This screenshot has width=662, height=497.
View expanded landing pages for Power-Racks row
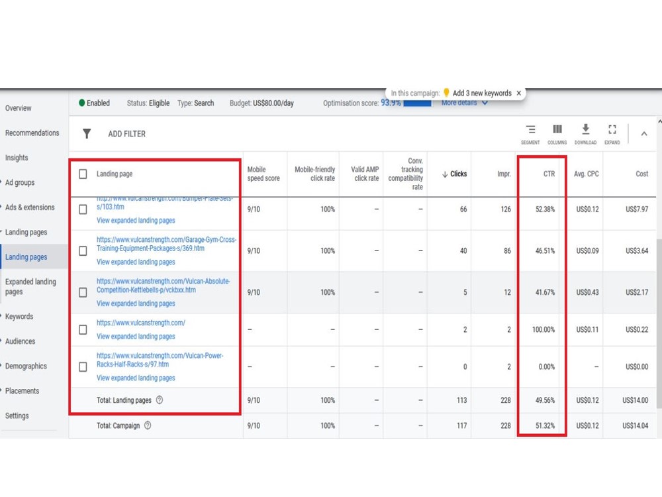point(136,378)
